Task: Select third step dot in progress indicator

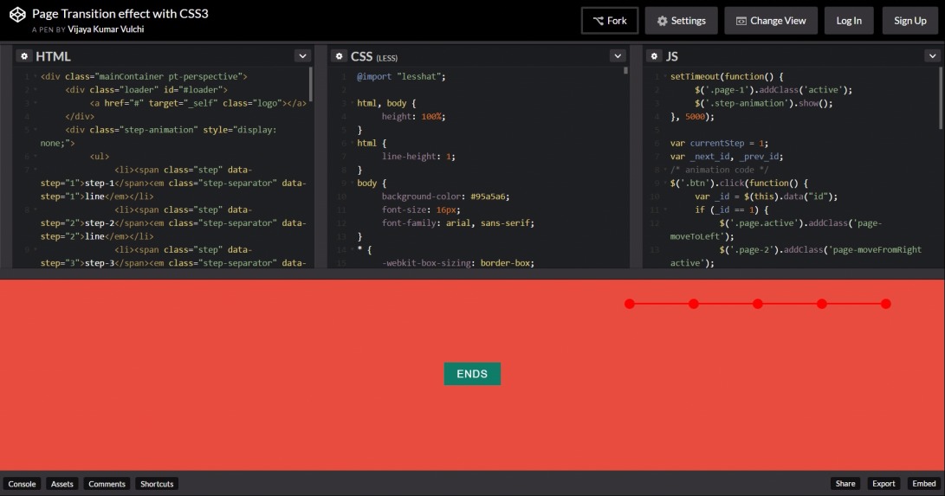Action: click(x=758, y=304)
